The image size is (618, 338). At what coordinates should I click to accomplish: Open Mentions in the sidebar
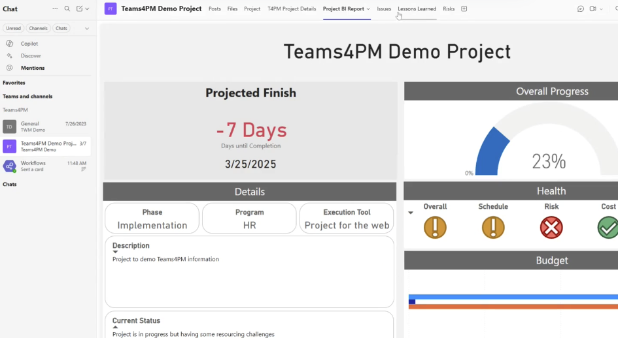pyautogui.click(x=33, y=68)
